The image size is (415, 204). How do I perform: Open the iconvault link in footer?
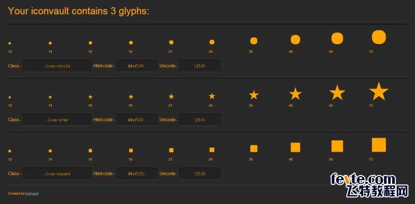[32, 194]
